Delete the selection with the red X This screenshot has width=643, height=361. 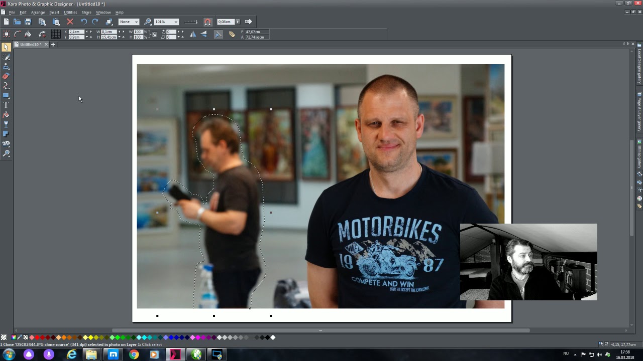[x=70, y=22]
